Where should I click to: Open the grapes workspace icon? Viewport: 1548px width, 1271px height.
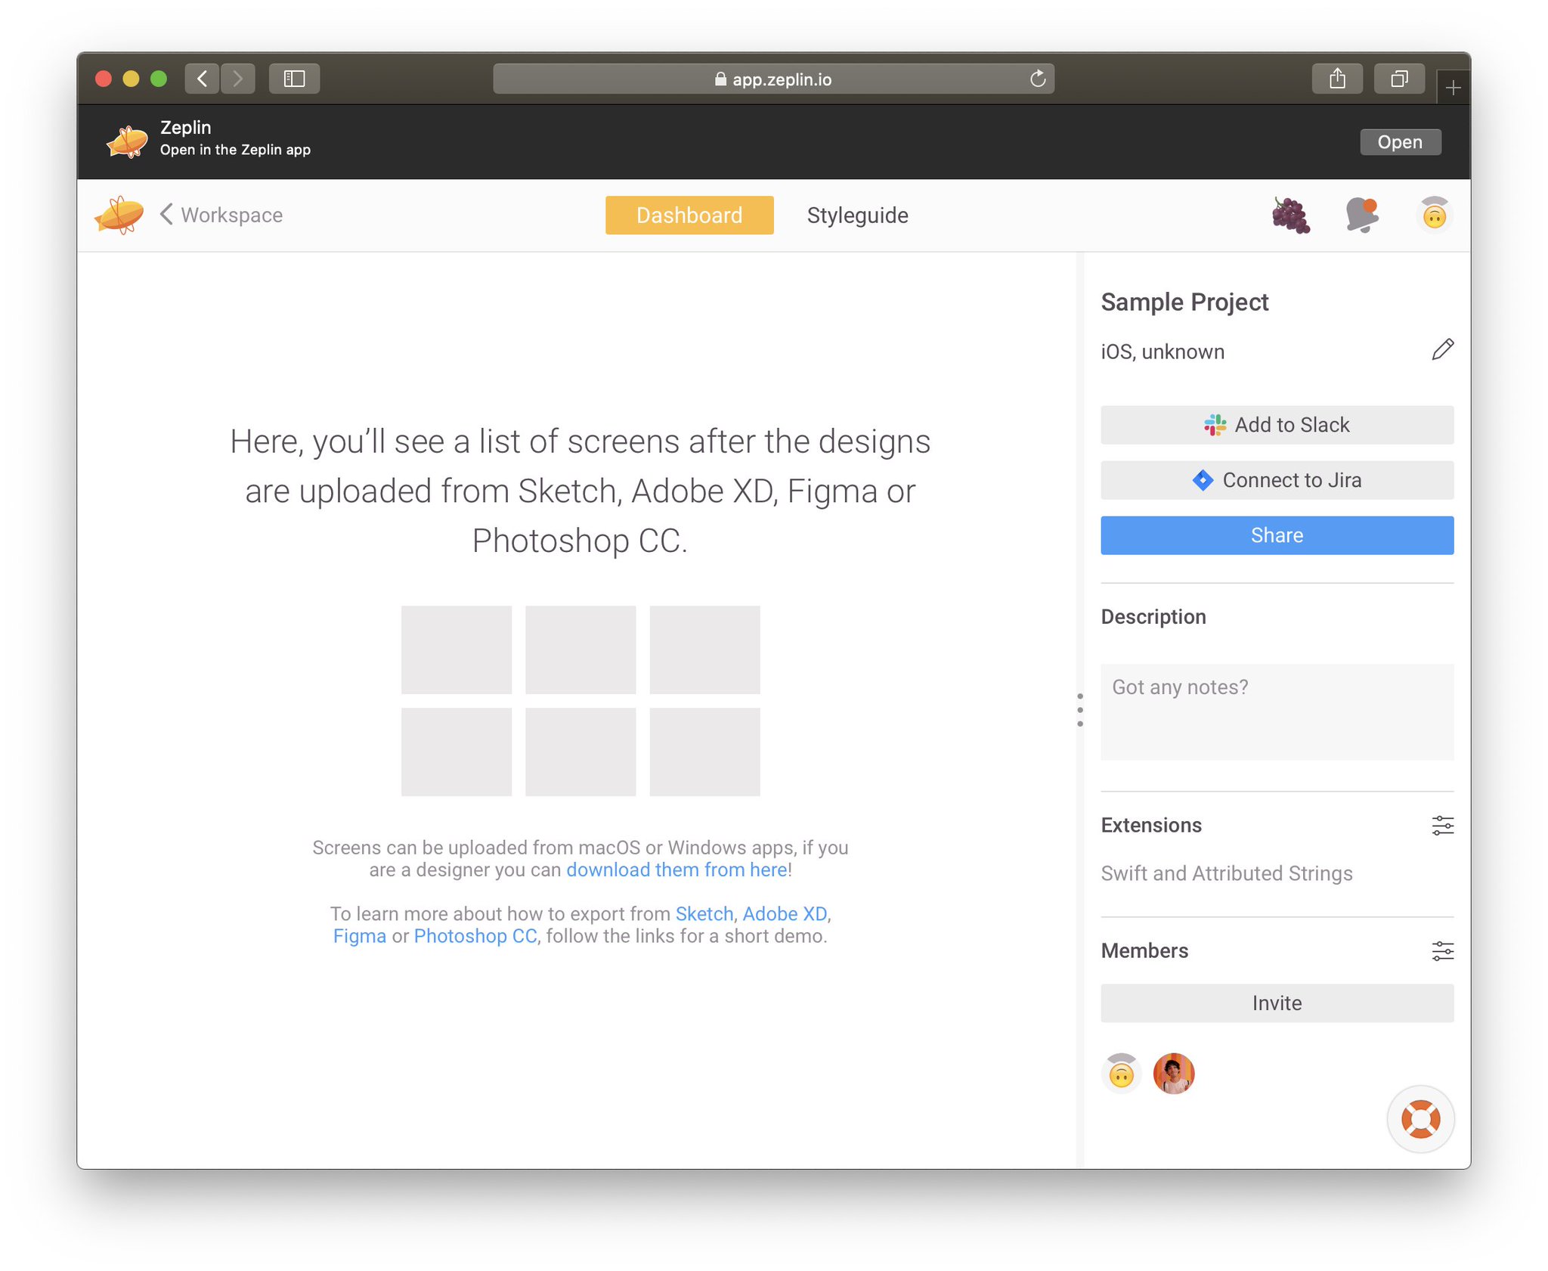(1290, 215)
